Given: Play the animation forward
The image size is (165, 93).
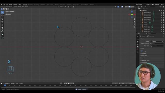Looking at the screenshot, I should click(70, 83).
